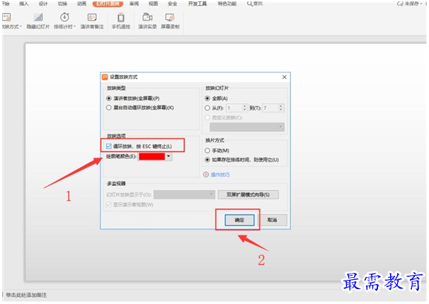
Task: Select 如果存在排练时间,则使用它 radio button
Action: click(207, 160)
